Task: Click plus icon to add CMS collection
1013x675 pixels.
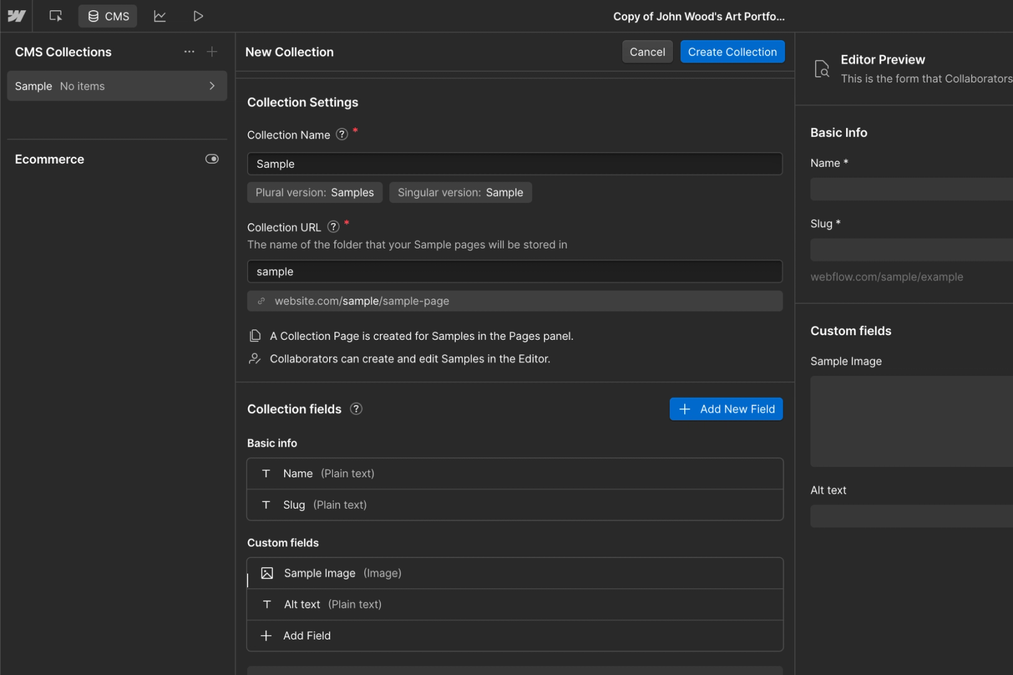Action: (x=212, y=52)
